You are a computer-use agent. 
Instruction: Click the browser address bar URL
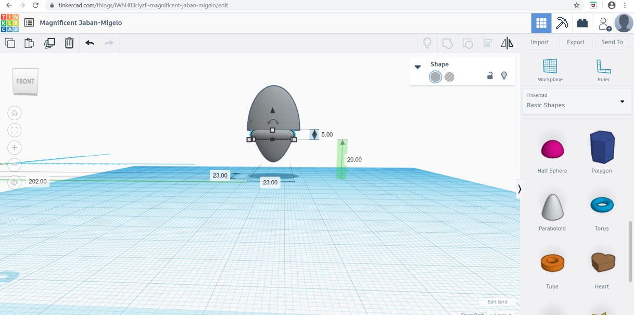click(x=143, y=5)
